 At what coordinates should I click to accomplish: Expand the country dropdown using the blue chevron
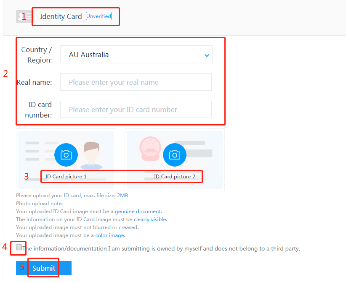pos(207,55)
